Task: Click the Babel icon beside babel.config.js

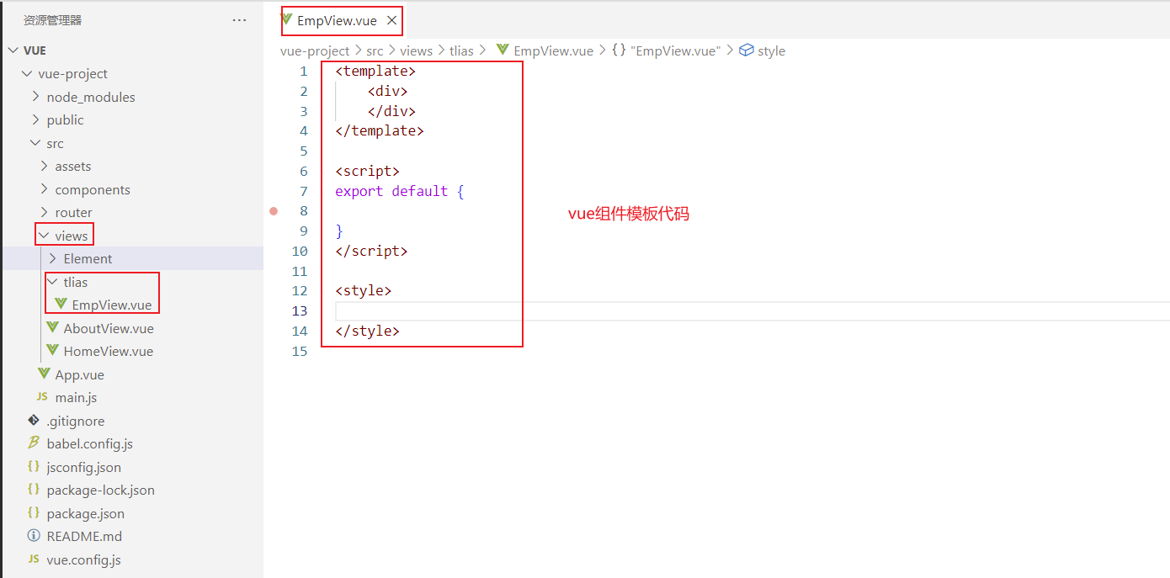Action: click(34, 443)
